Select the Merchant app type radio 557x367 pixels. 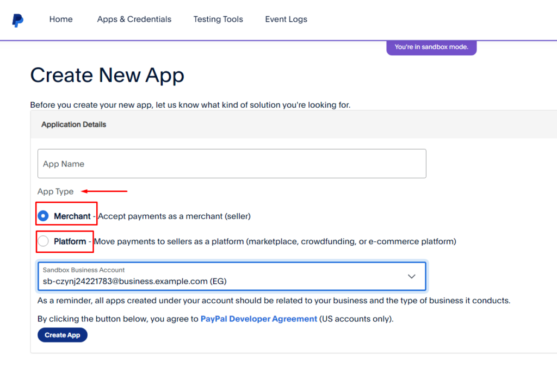tap(44, 216)
